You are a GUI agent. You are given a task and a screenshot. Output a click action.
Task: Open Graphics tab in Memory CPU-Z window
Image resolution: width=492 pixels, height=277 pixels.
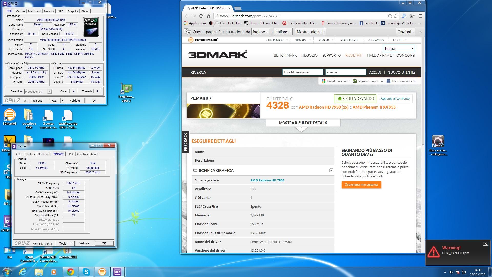click(x=83, y=154)
